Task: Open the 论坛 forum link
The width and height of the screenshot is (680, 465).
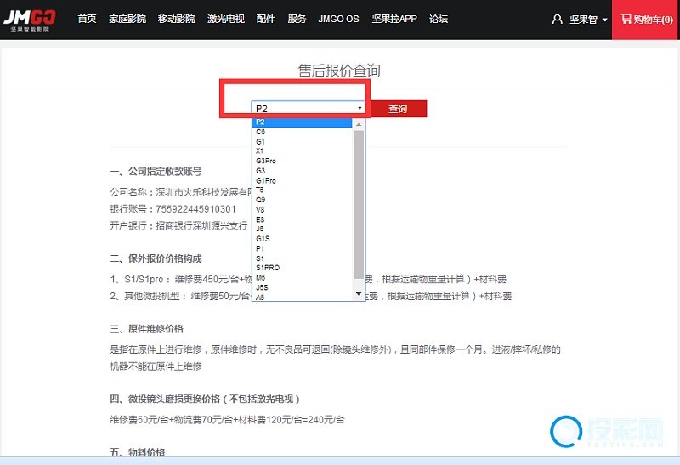Action: click(x=439, y=19)
